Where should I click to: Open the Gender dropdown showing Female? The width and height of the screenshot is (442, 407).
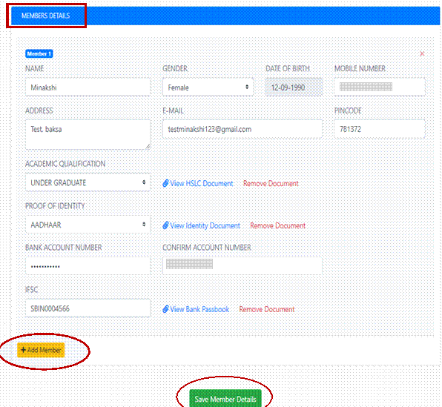(208, 87)
